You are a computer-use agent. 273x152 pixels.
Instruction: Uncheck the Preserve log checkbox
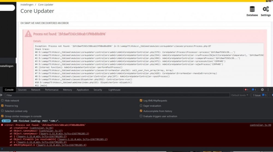point(2,106)
